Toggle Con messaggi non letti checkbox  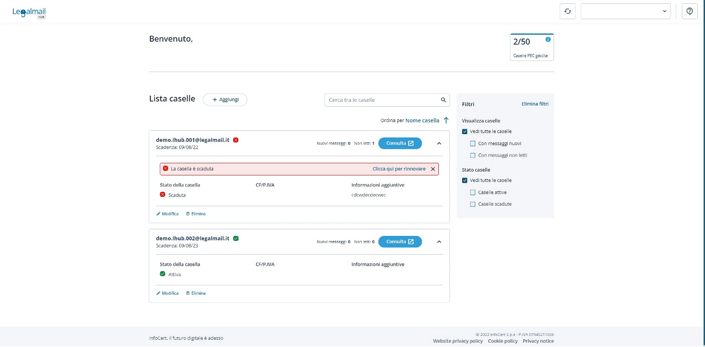[x=473, y=155]
